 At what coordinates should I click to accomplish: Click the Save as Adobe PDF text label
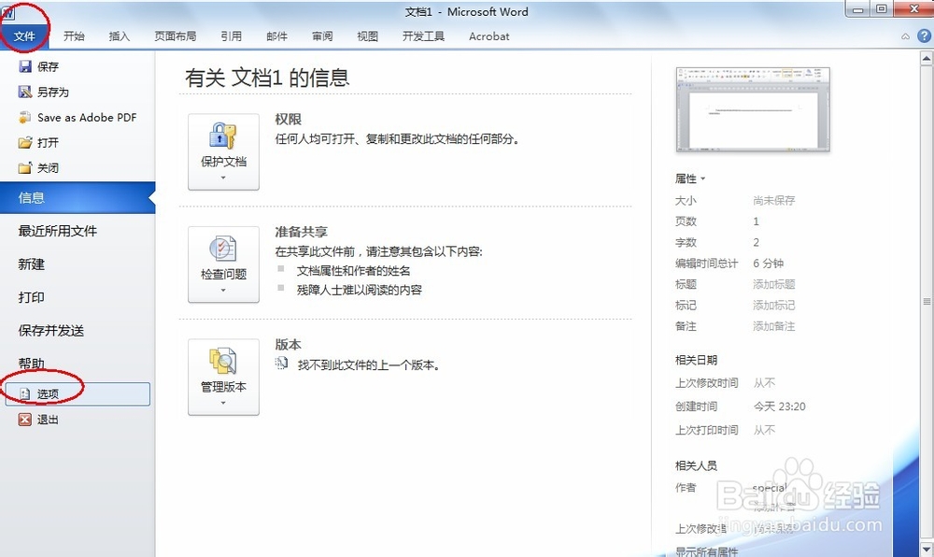tap(87, 118)
